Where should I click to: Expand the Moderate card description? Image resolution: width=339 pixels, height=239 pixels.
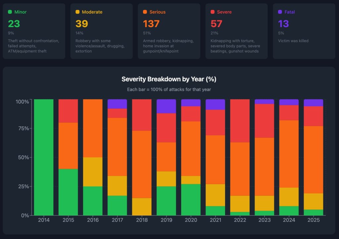click(x=101, y=31)
